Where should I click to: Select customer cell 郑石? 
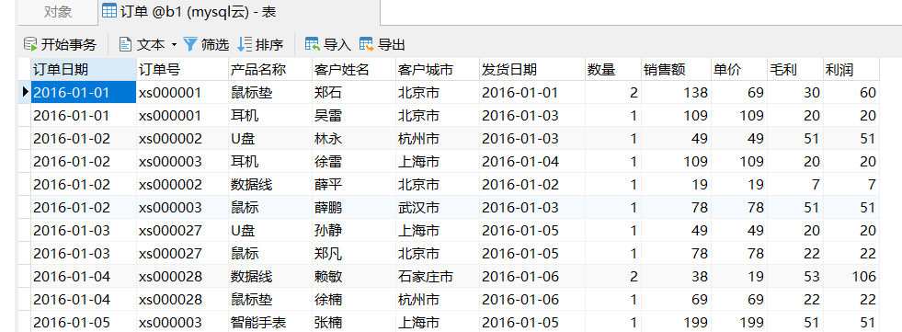pyautogui.click(x=354, y=93)
